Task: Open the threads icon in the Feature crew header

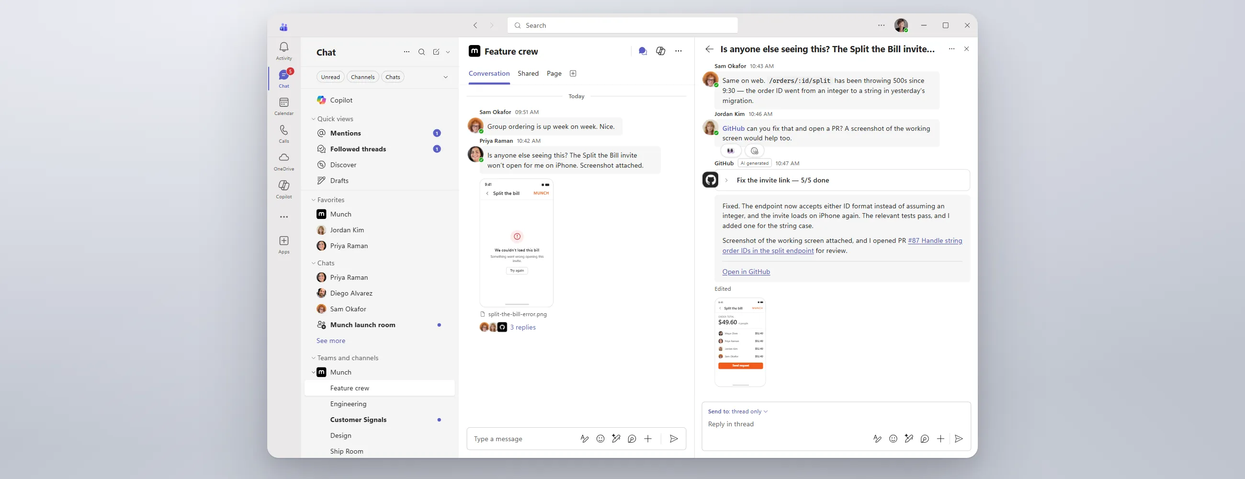Action: click(643, 51)
